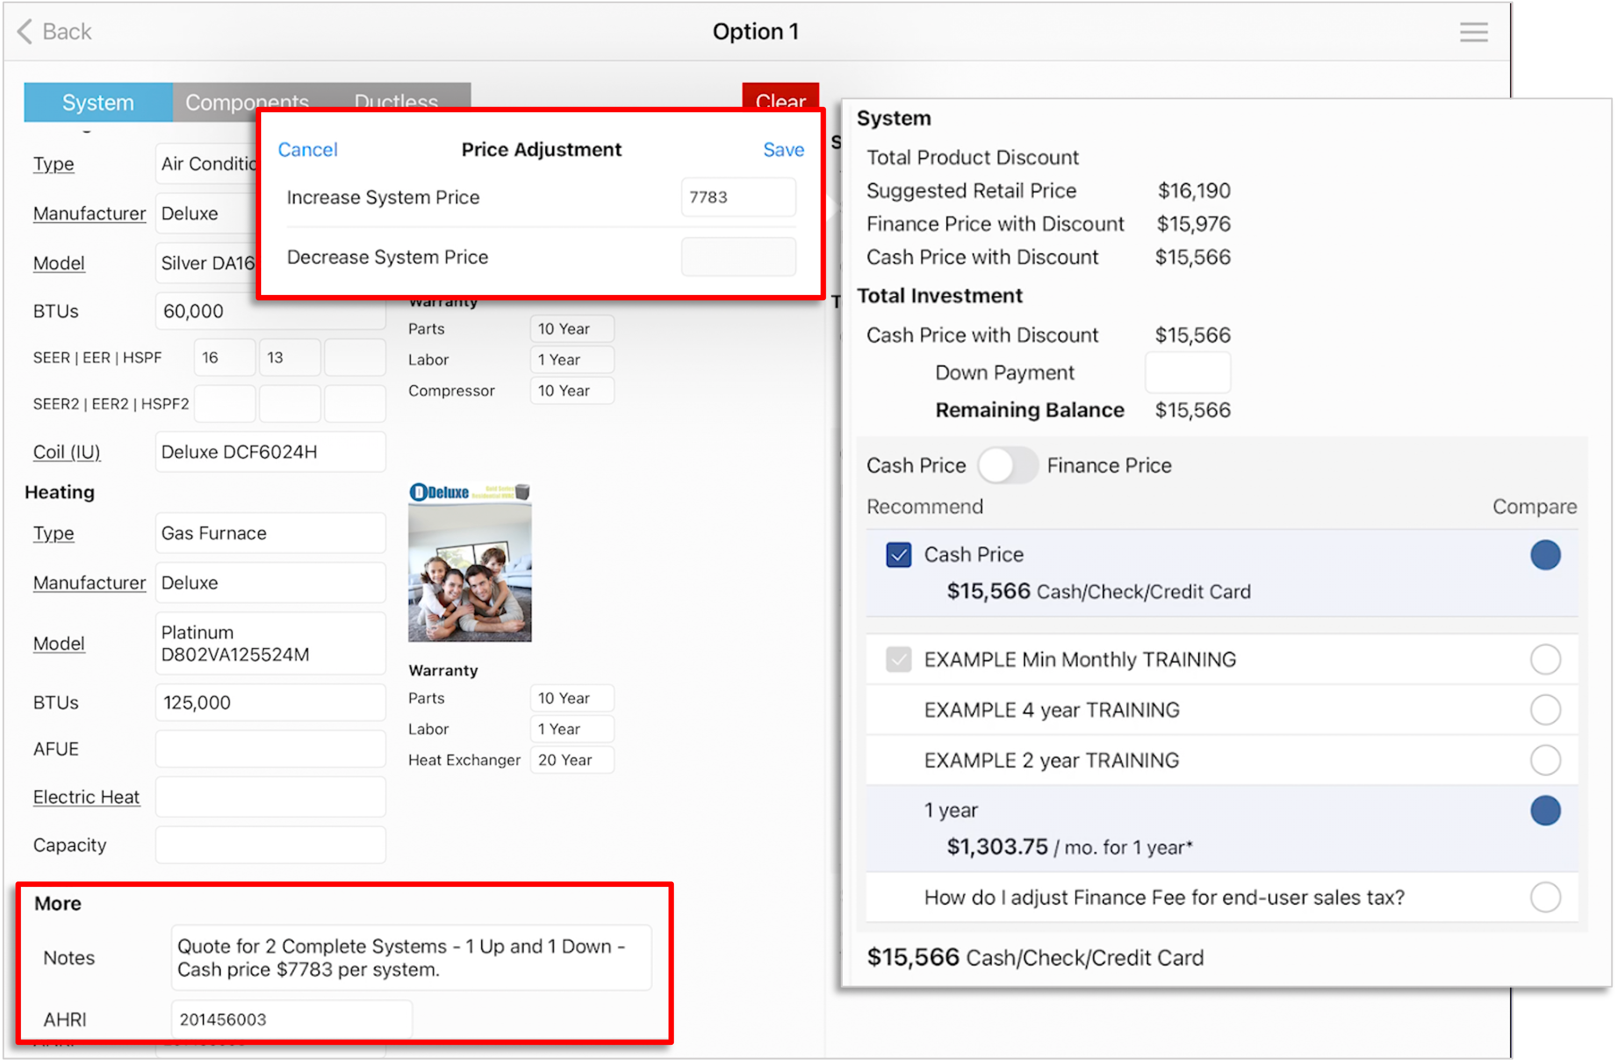Cancel the Price Adjustment dialog
Image resolution: width=1618 pixels, height=1061 pixels.
coord(307,149)
